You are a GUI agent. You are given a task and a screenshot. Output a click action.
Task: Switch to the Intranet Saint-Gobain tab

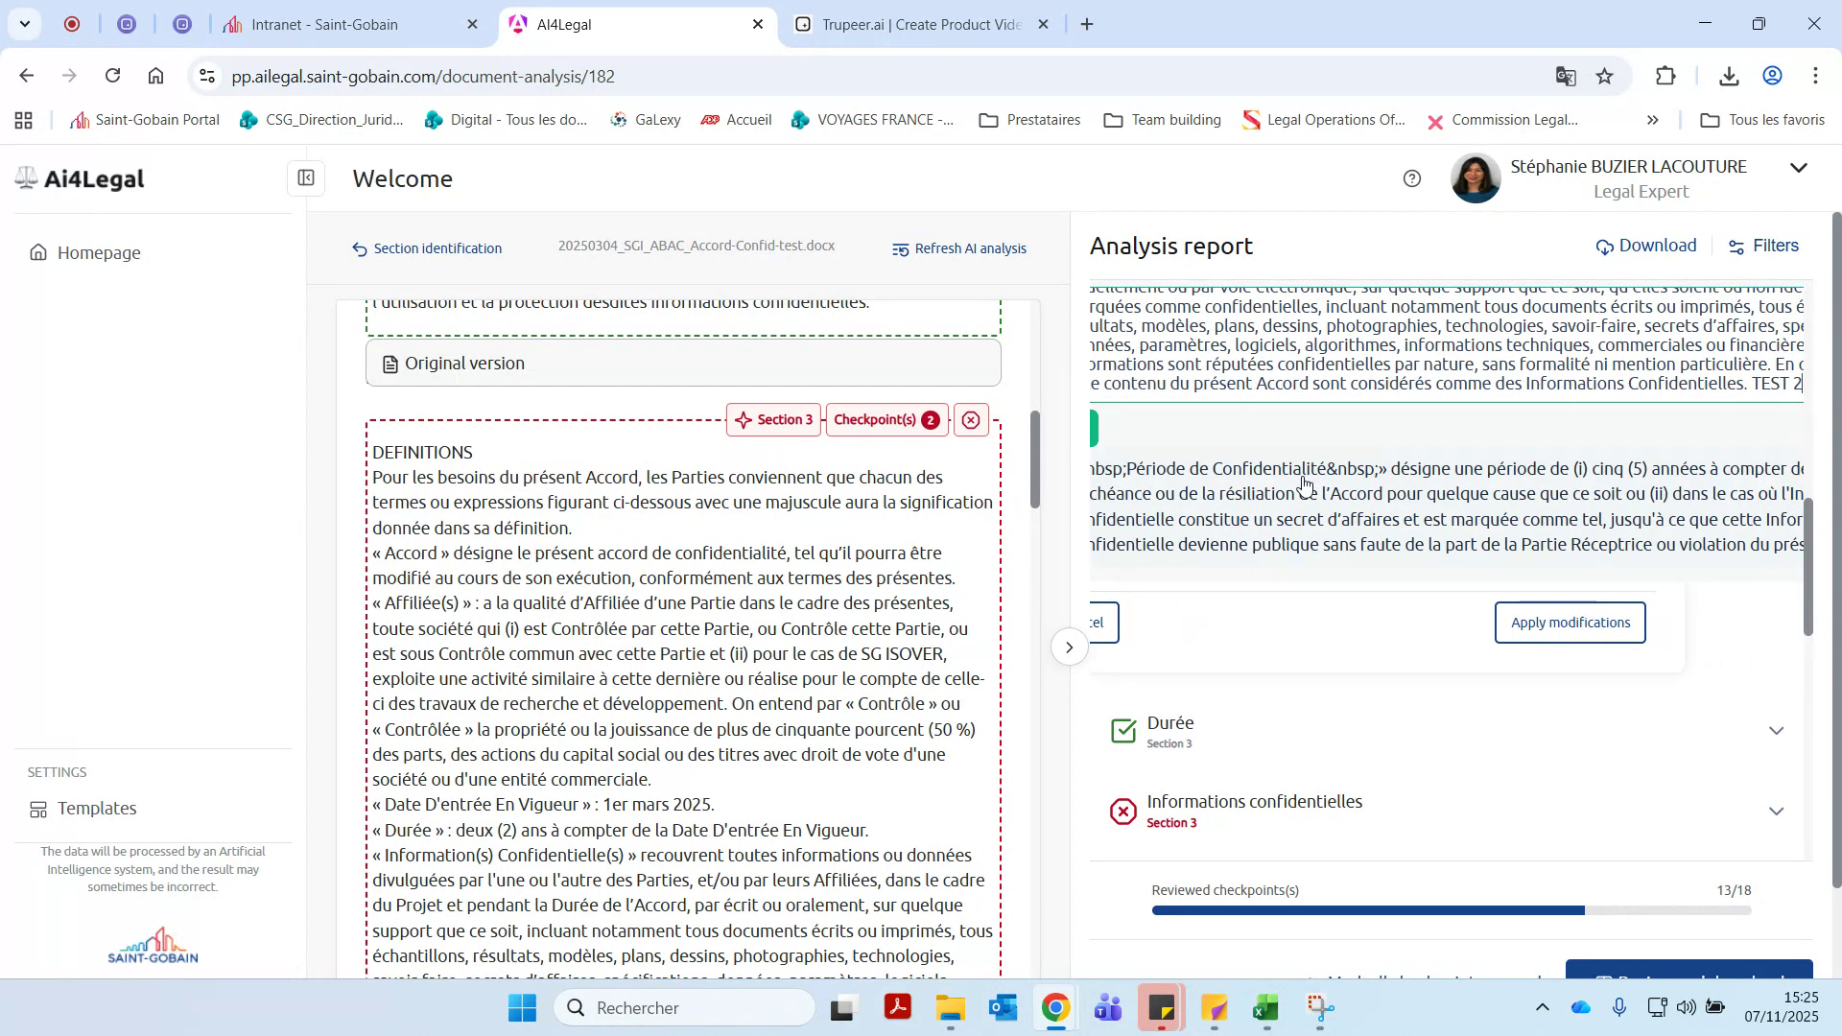(x=326, y=24)
